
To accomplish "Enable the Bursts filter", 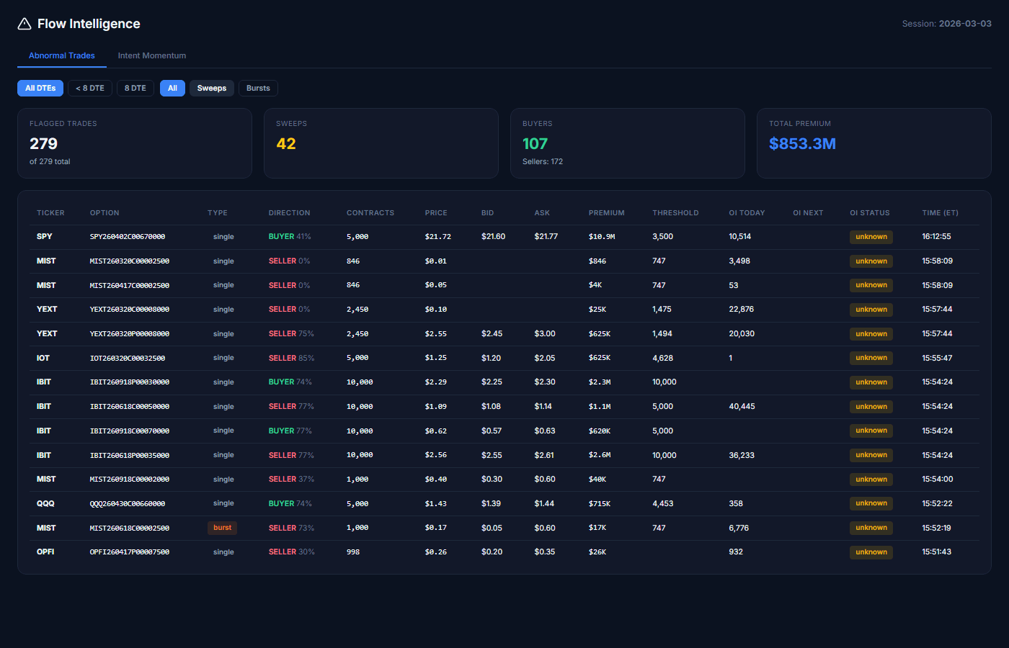I will [258, 88].
